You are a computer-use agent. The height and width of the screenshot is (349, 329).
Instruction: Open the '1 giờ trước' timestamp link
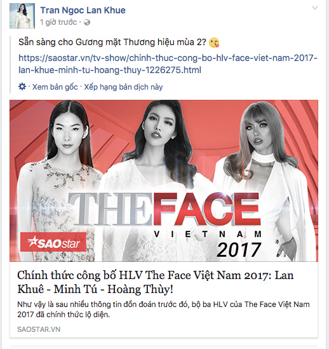tap(58, 22)
